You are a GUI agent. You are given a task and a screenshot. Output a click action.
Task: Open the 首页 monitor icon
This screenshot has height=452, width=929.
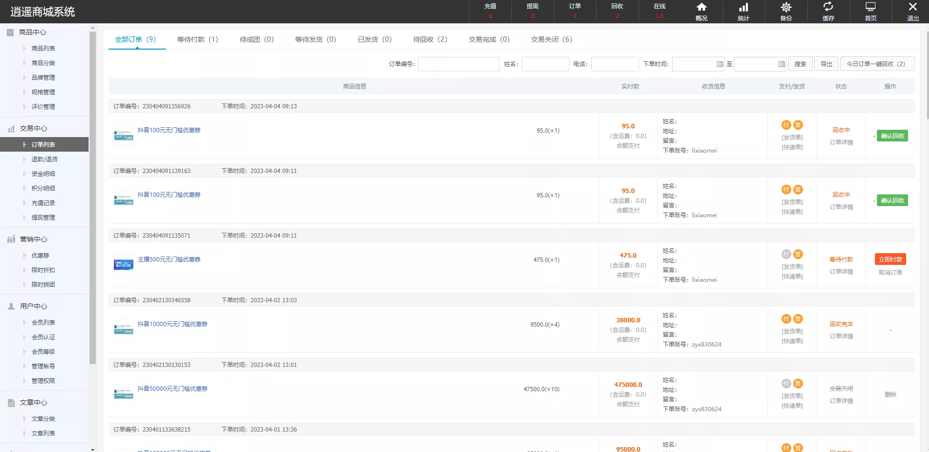click(871, 7)
